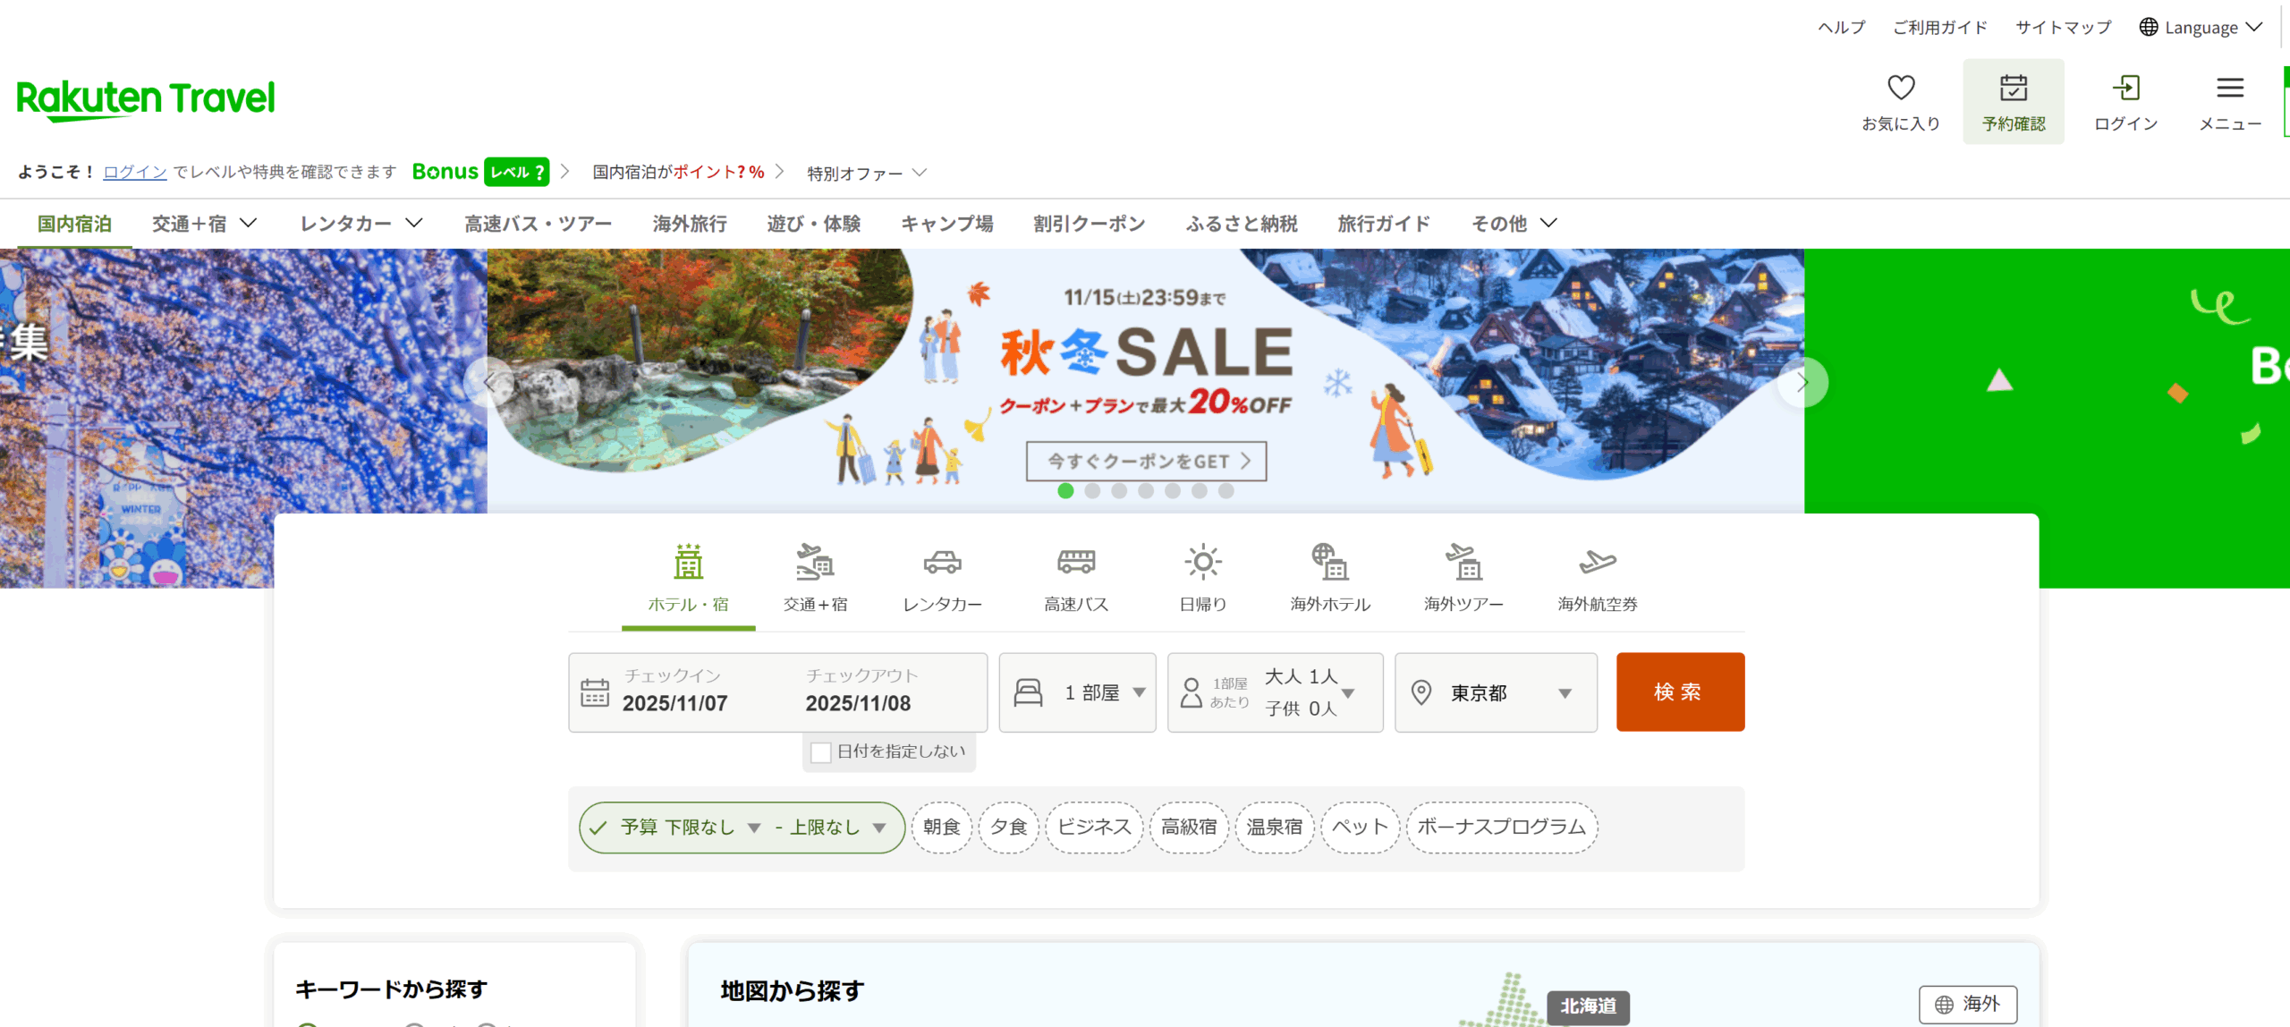
Task: Toggle the 温泉宿 filter chip
Action: (1274, 828)
